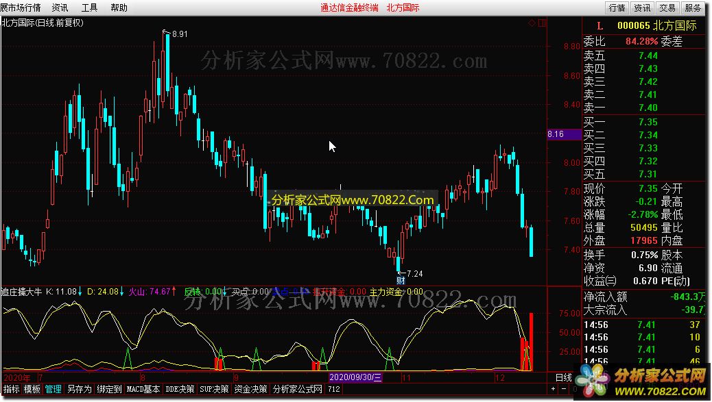Click the down arrow next to K: 11.08
The width and height of the screenshot is (712, 402).
click(x=80, y=292)
